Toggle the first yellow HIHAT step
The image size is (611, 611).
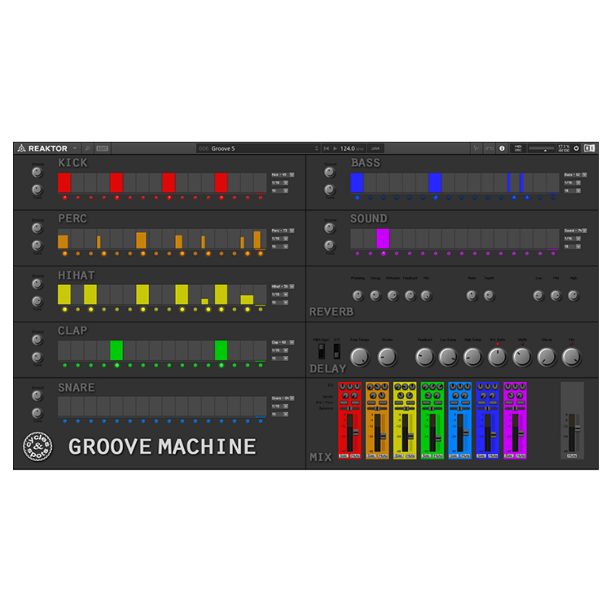tap(64, 294)
